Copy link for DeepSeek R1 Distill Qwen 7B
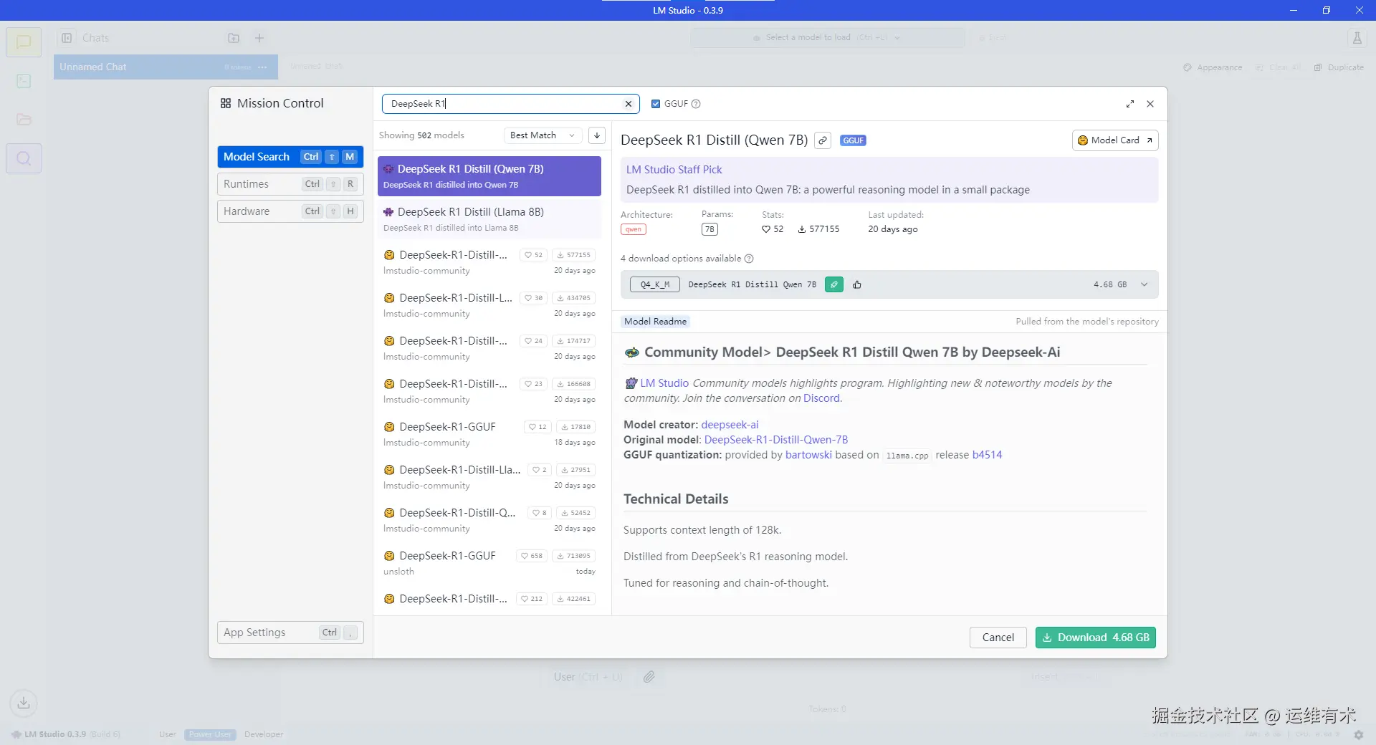The height and width of the screenshot is (745, 1376). [x=823, y=140]
